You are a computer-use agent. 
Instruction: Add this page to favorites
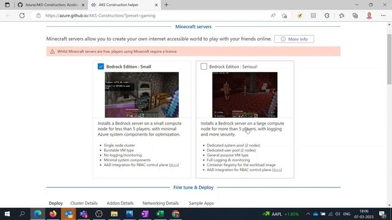pyautogui.click(x=284, y=16)
